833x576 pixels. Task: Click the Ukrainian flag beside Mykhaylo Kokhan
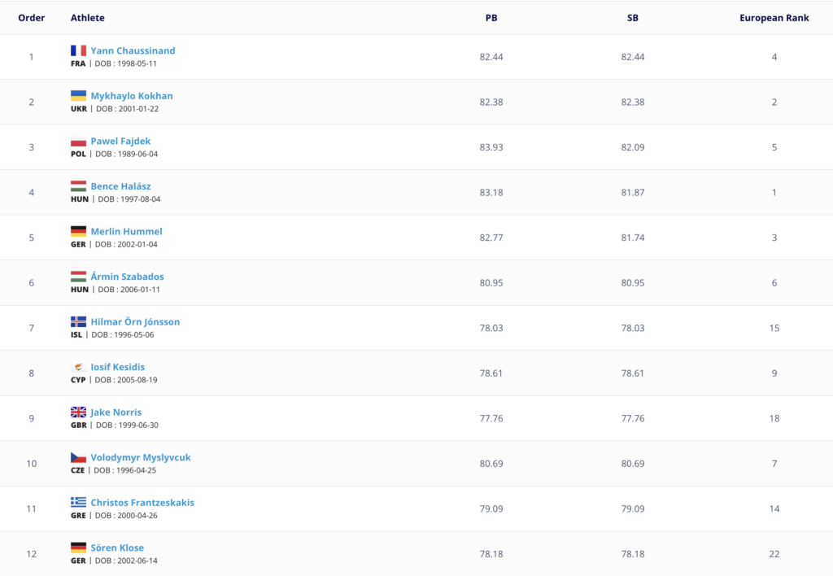(78, 96)
